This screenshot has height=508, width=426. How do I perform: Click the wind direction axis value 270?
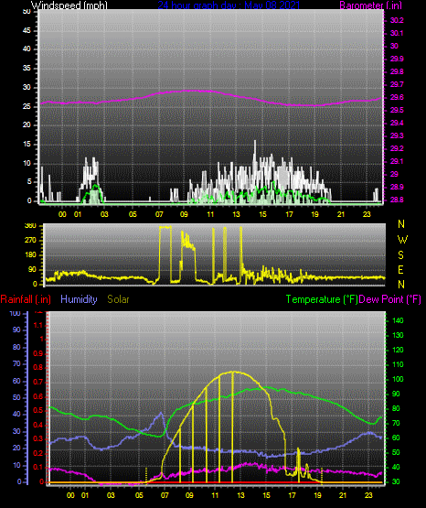click(x=30, y=241)
